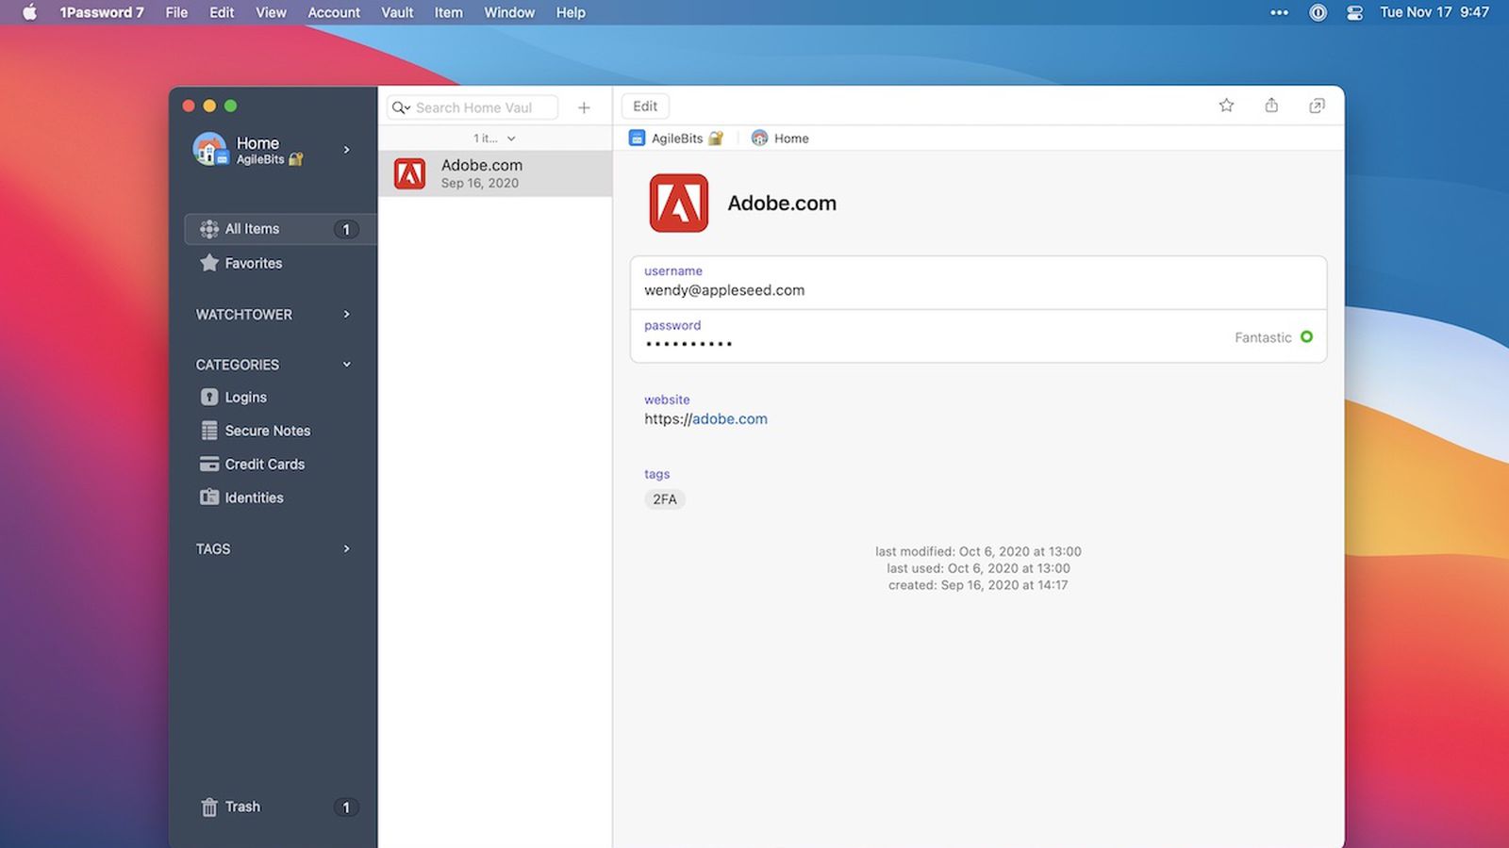Click the plus button to add item
Viewport: 1509px width, 848px height.
coord(584,107)
